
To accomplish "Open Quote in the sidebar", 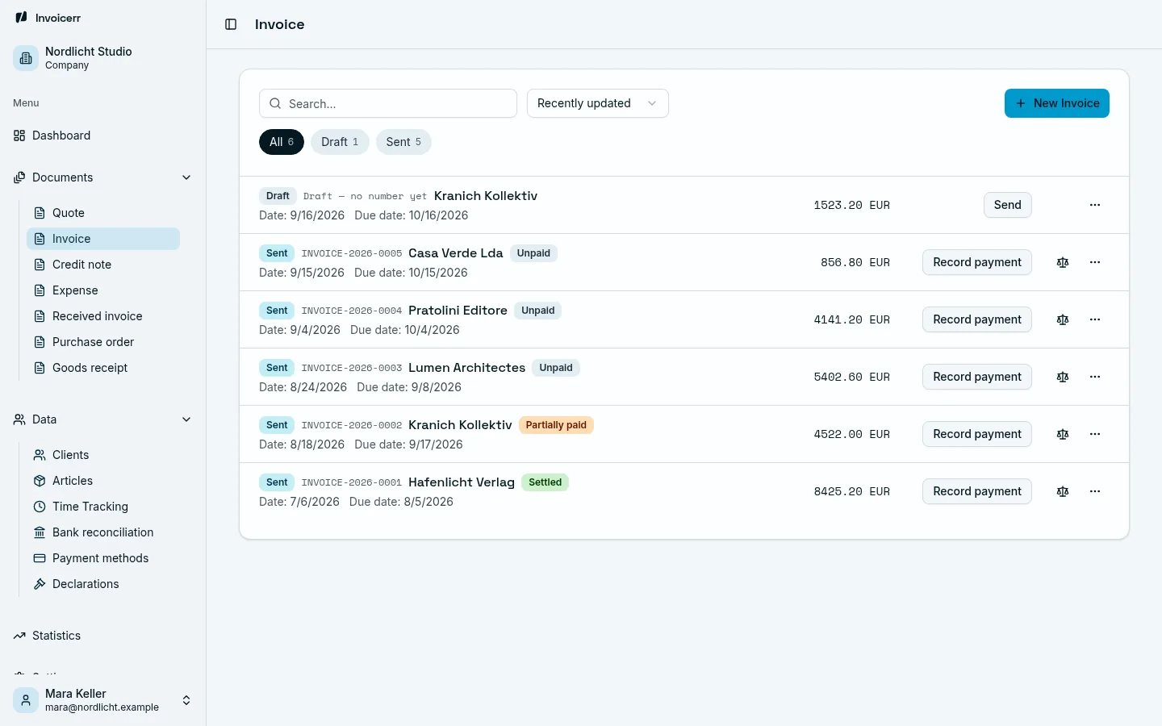I will (x=103, y=213).
